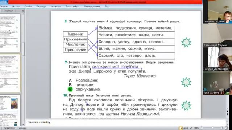Fit slide to current window icon
The height and width of the screenshot is (130, 232).
click(226, 128)
